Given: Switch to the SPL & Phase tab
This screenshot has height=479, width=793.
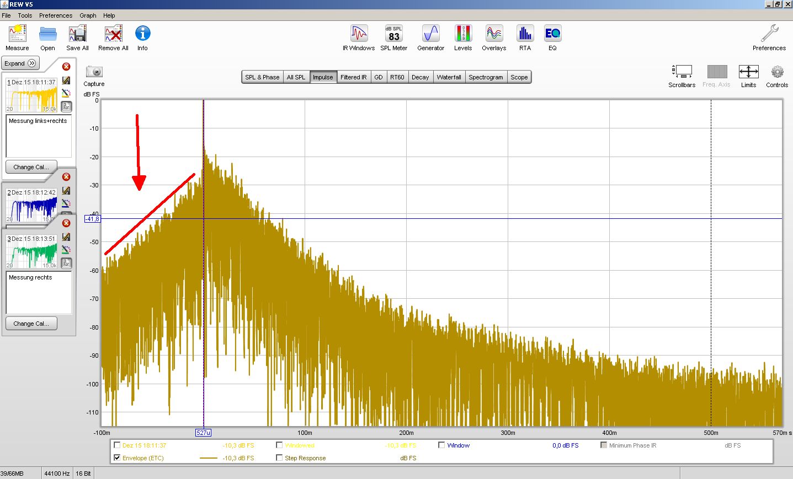Looking at the screenshot, I should [x=262, y=77].
